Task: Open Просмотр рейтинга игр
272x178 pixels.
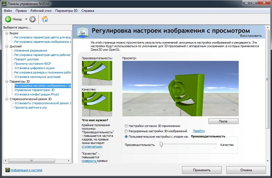Action: (x=31, y=108)
